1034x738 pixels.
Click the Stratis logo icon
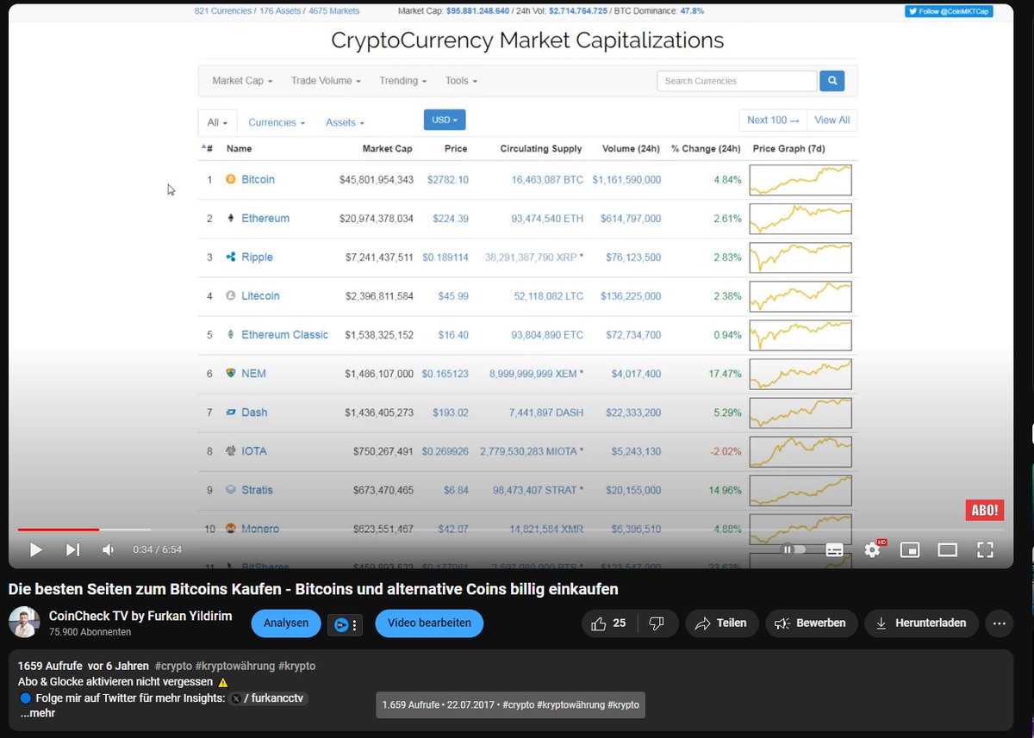pos(230,489)
